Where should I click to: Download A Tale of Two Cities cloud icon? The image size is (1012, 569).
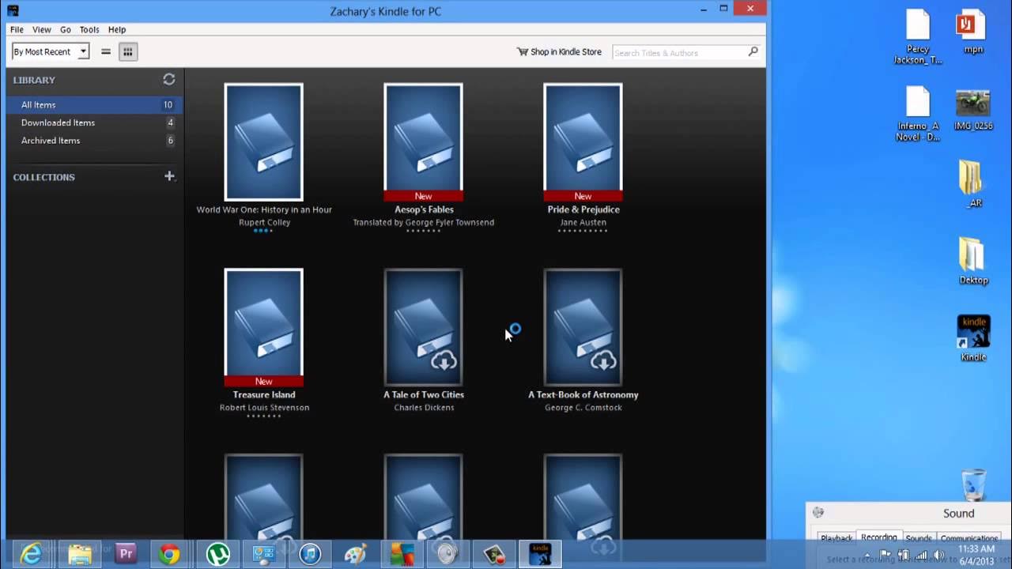point(444,361)
